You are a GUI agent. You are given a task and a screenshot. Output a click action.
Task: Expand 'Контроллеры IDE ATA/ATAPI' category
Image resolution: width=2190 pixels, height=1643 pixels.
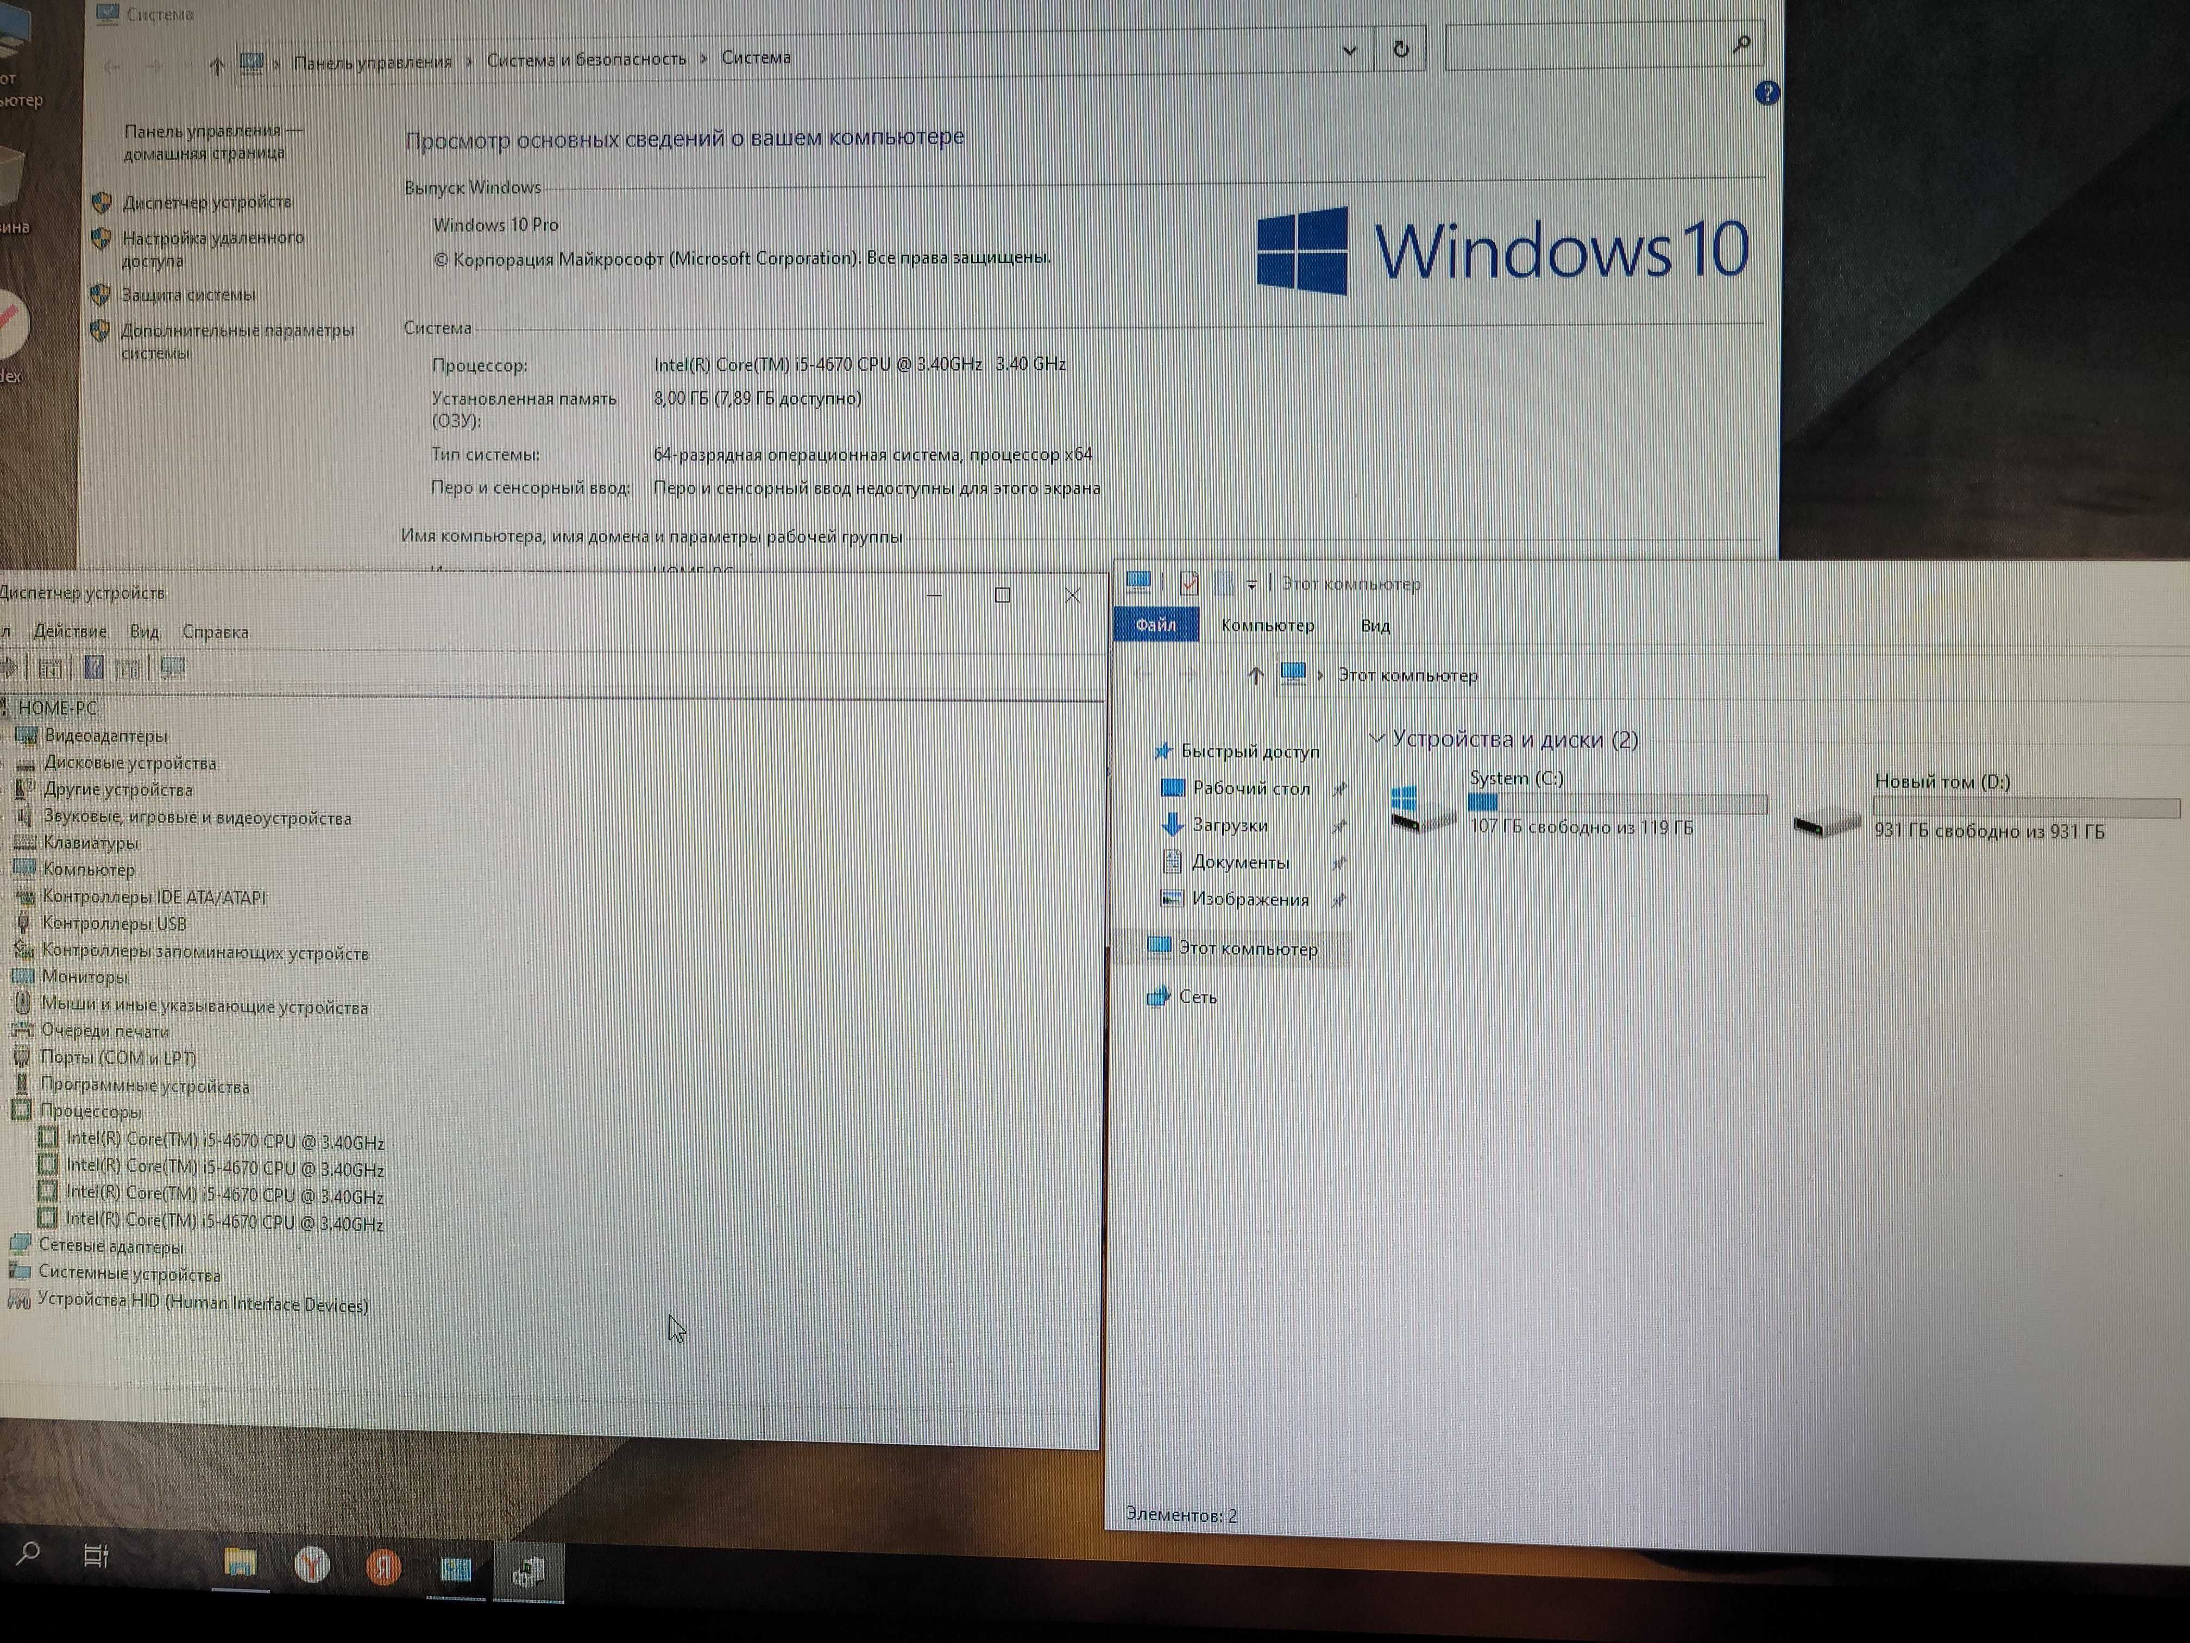coord(154,897)
